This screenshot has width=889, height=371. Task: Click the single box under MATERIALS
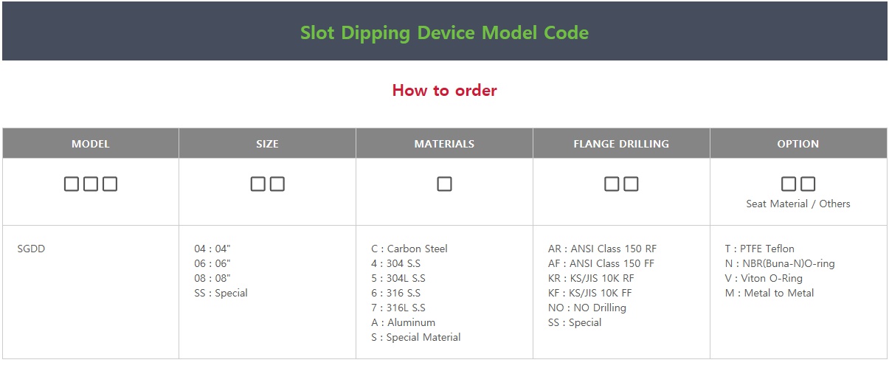coord(444,184)
